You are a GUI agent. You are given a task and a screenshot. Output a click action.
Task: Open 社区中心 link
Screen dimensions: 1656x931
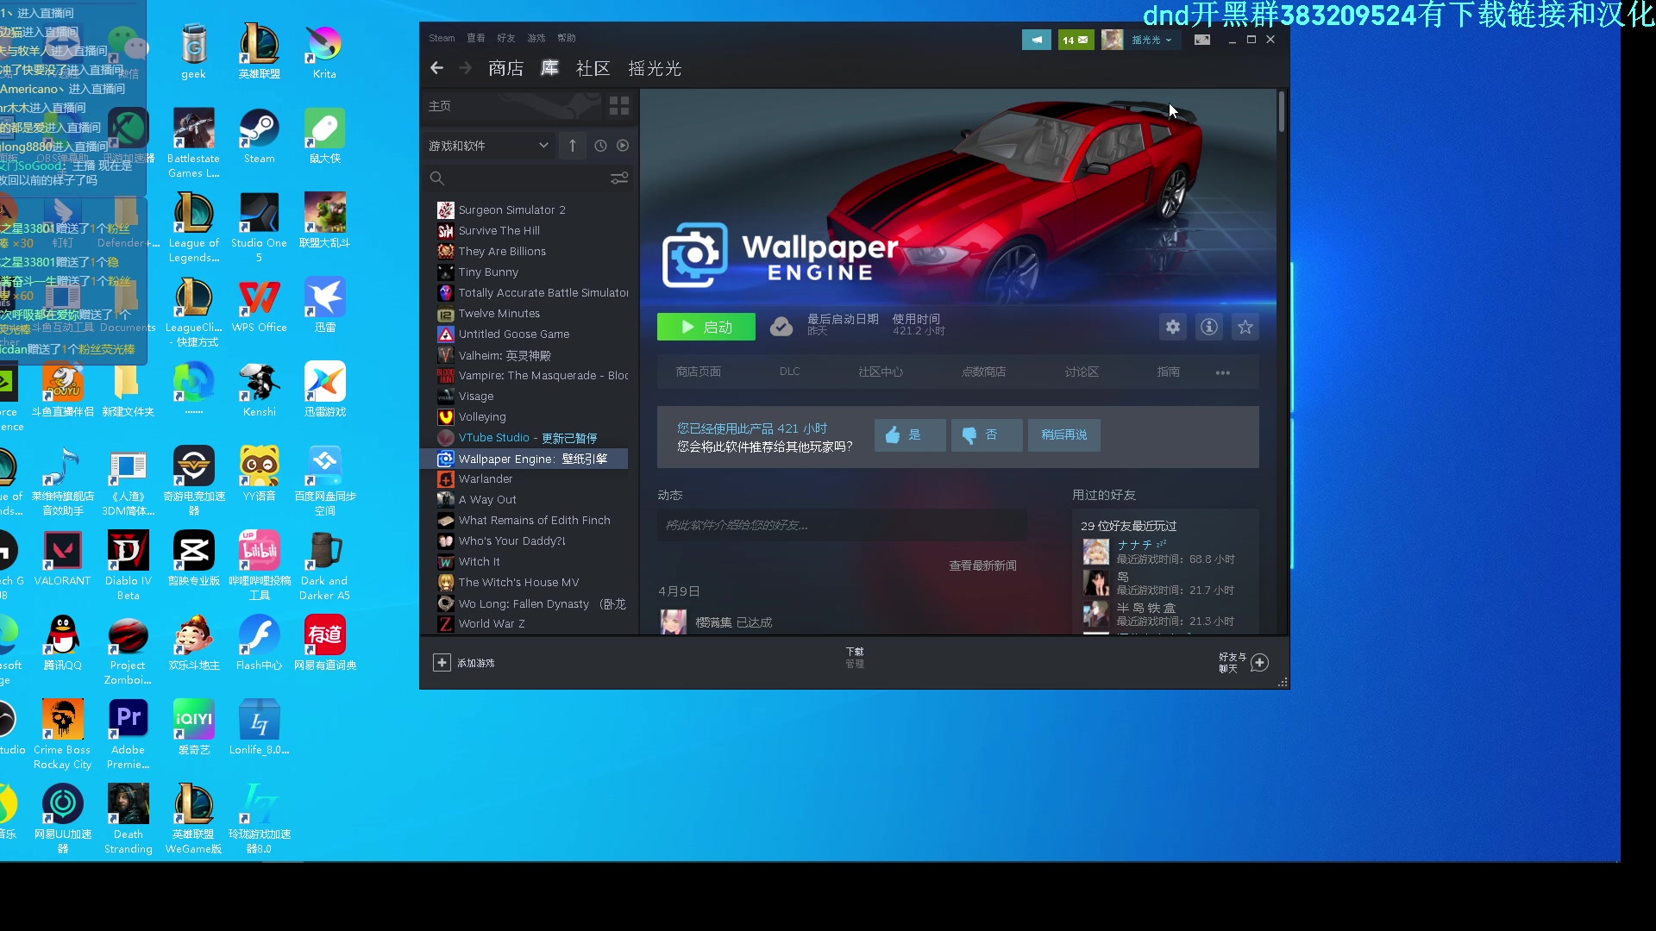pos(881,372)
